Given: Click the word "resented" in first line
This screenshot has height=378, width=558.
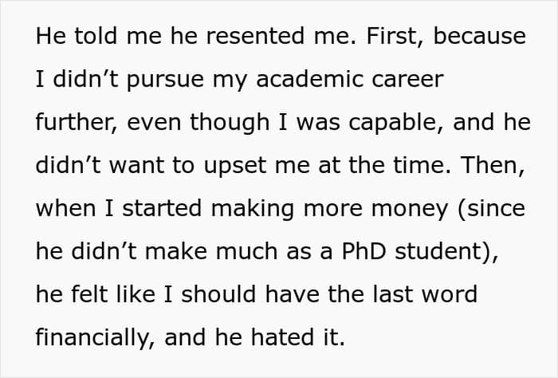Looking at the screenshot, I should click(255, 36).
